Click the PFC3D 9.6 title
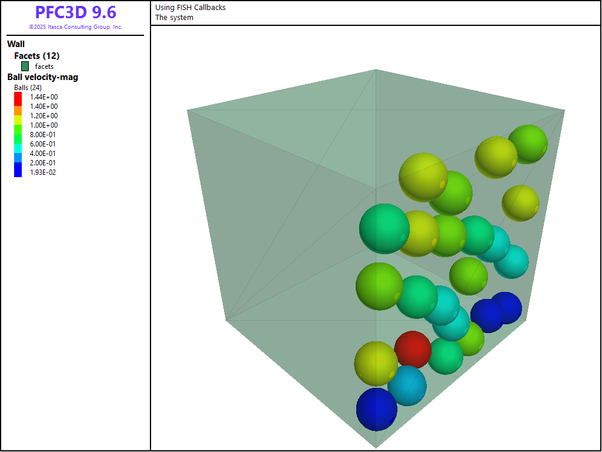This screenshot has width=602, height=452. point(75,12)
